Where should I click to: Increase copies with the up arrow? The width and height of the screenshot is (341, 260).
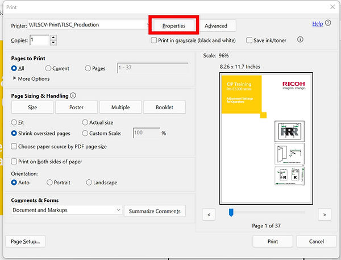(x=53, y=38)
